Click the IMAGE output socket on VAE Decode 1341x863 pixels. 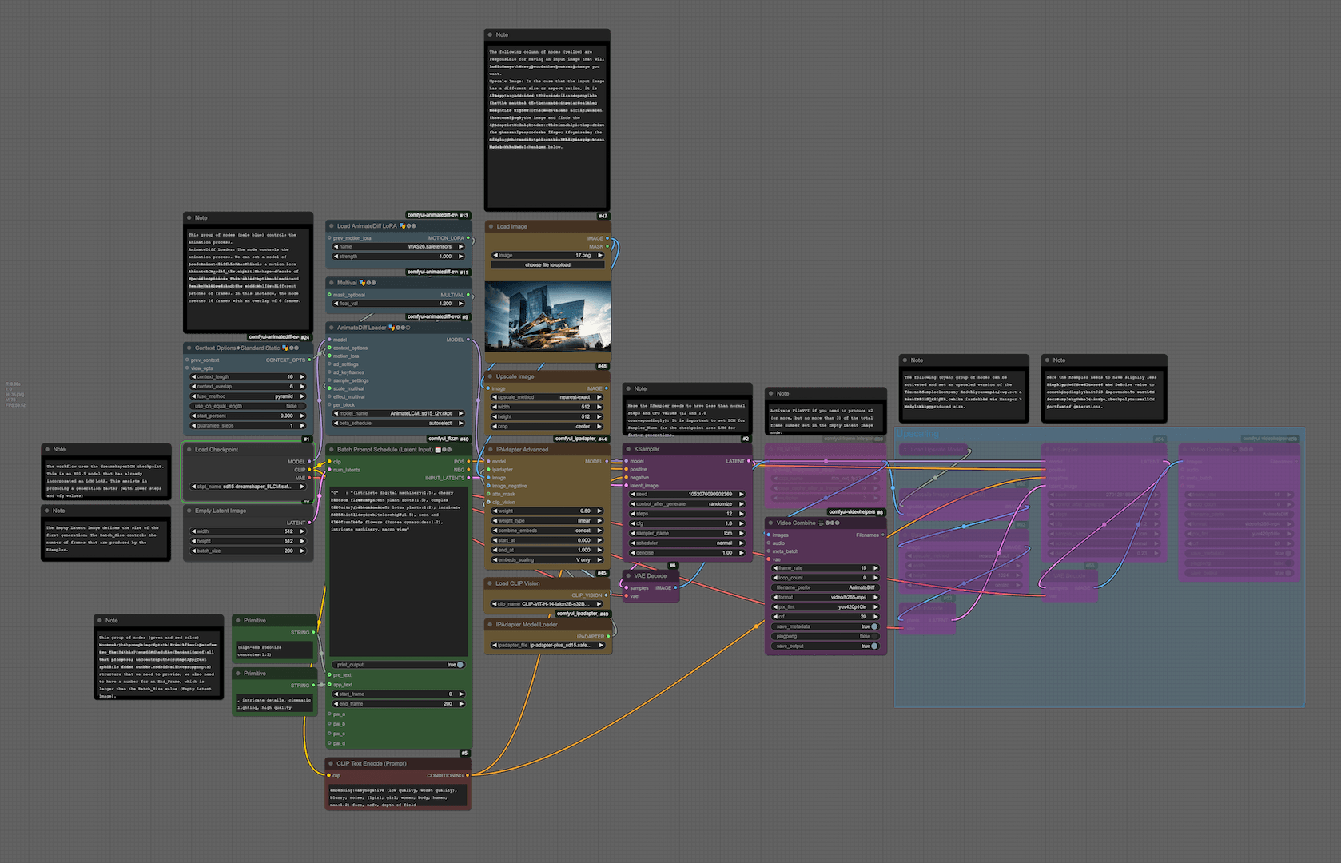pyautogui.click(x=675, y=587)
